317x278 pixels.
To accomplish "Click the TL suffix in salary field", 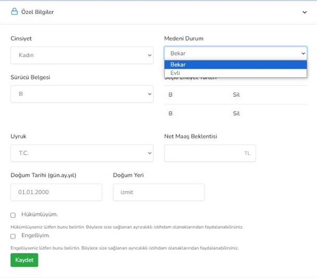I will tap(247, 154).
